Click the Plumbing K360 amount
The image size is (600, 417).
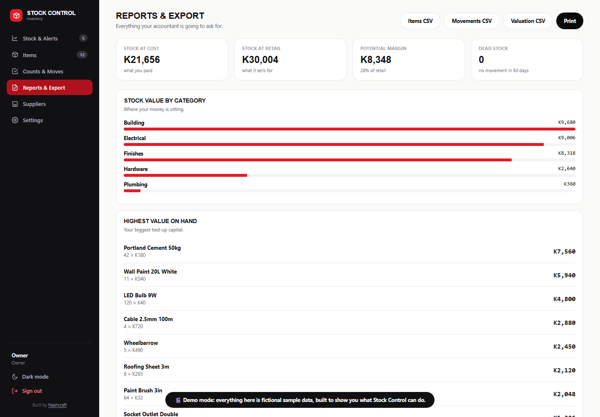[x=570, y=184]
